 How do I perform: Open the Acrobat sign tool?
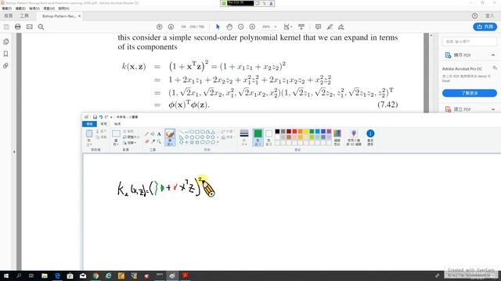[x=341, y=27]
